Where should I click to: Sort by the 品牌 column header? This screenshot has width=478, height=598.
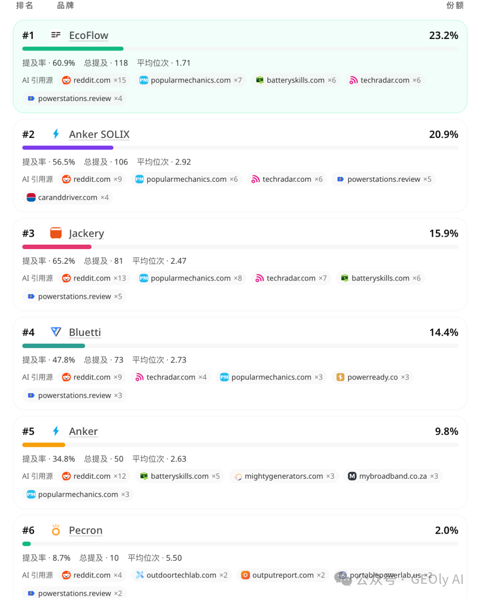(66, 5)
